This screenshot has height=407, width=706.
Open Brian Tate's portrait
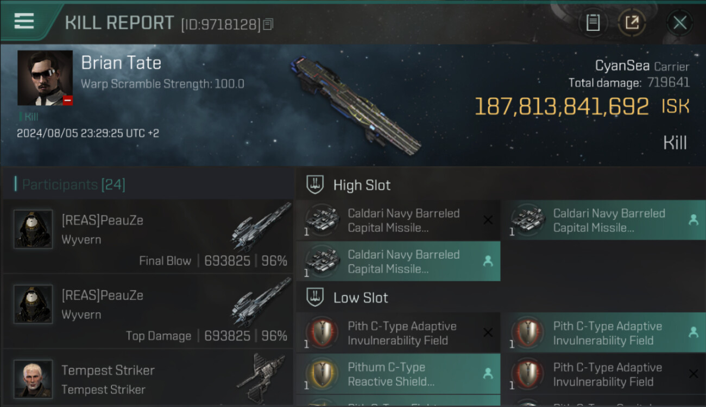click(x=45, y=78)
